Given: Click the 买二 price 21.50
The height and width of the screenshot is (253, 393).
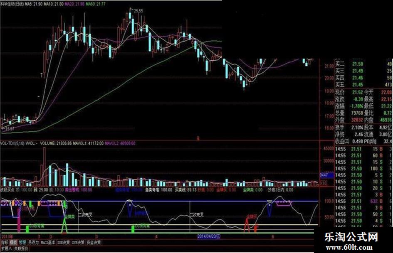Looking at the screenshot, I should [357, 64].
